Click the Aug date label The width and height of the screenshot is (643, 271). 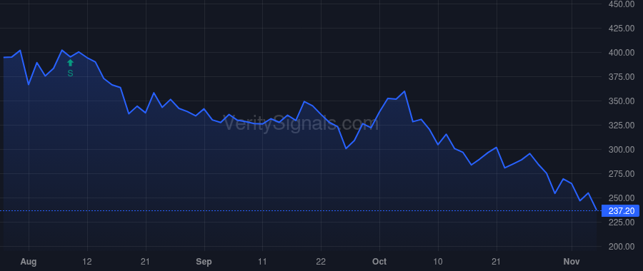tap(29, 262)
